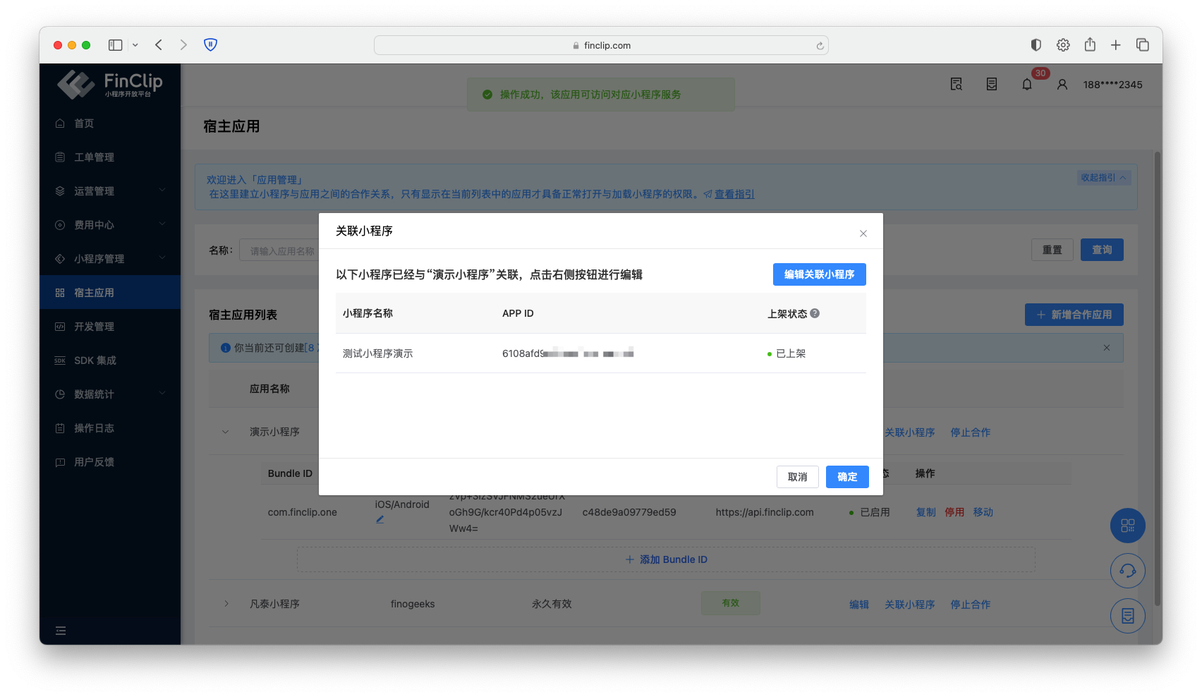Viewport: 1202px width, 697px height.
Task: Click the customer support headset floating icon
Action: tap(1127, 571)
